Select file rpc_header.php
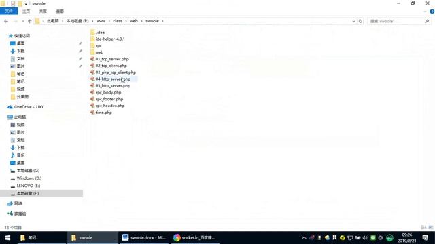 point(107,106)
